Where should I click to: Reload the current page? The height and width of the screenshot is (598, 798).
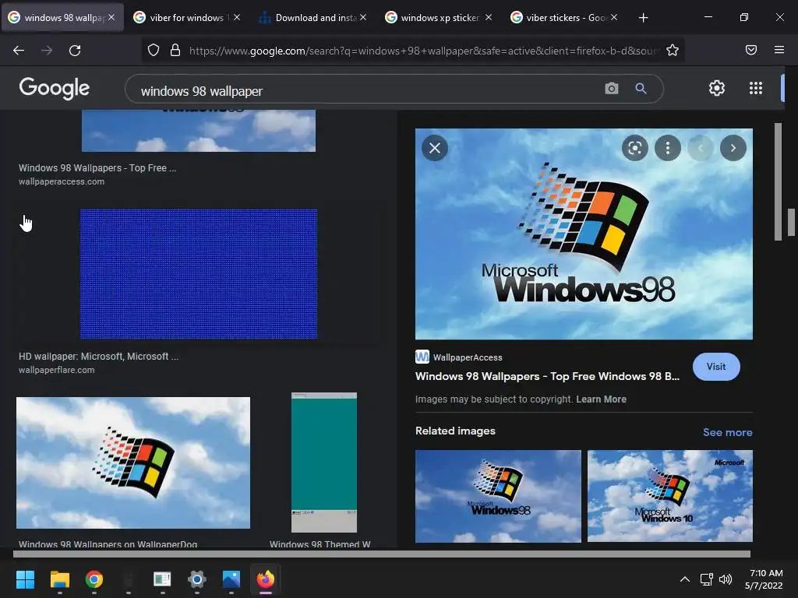pyautogui.click(x=75, y=51)
